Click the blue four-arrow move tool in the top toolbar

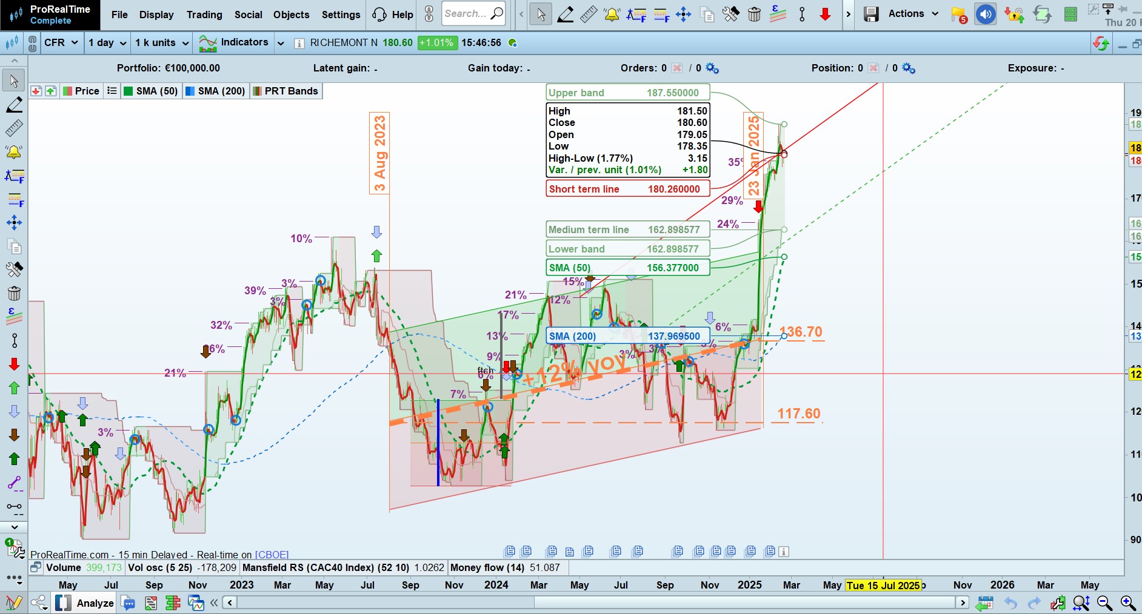click(x=683, y=14)
